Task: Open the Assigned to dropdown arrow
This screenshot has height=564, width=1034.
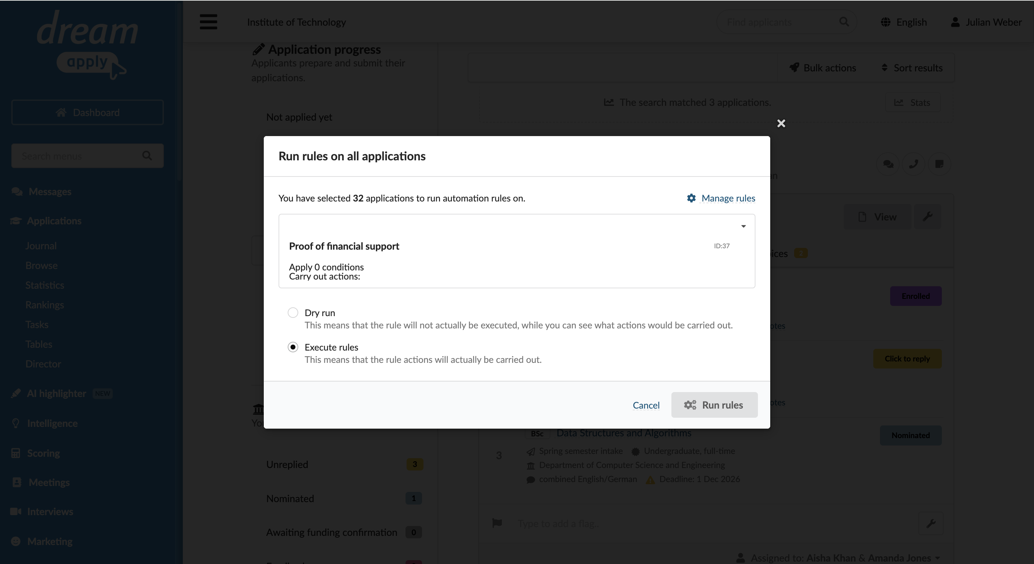Action: click(x=938, y=558)
